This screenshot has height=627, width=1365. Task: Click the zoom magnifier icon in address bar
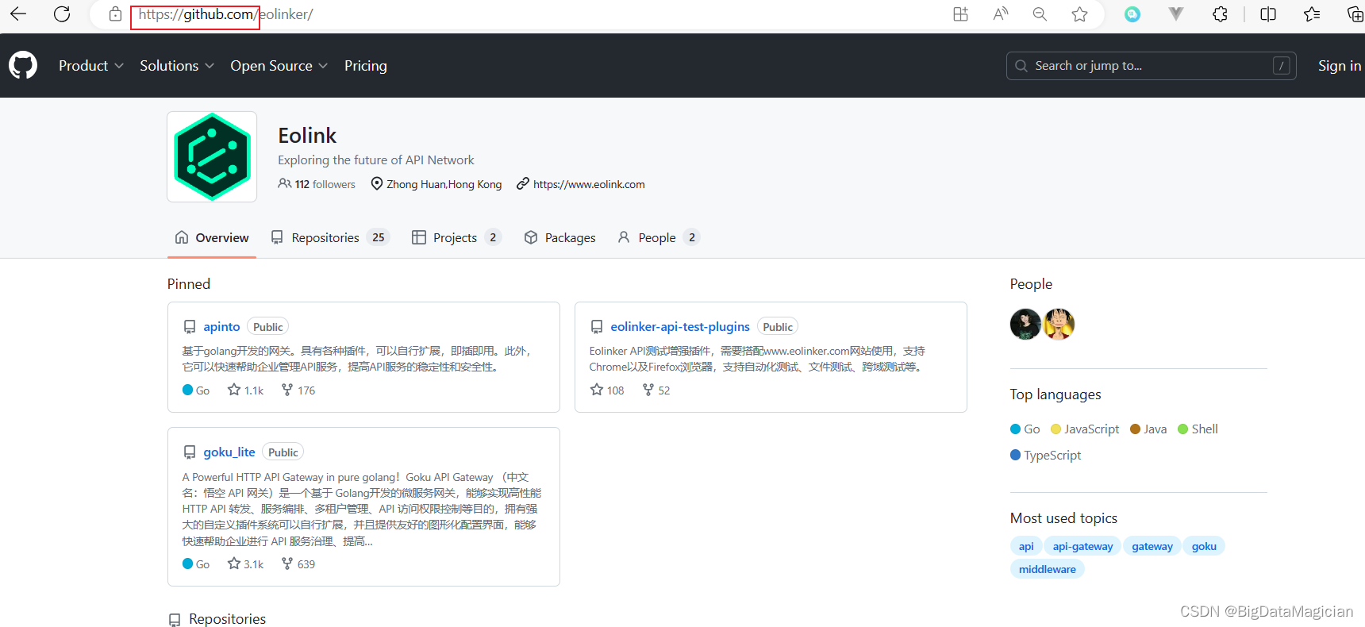pyautogui.click(x=1040, y=14)
